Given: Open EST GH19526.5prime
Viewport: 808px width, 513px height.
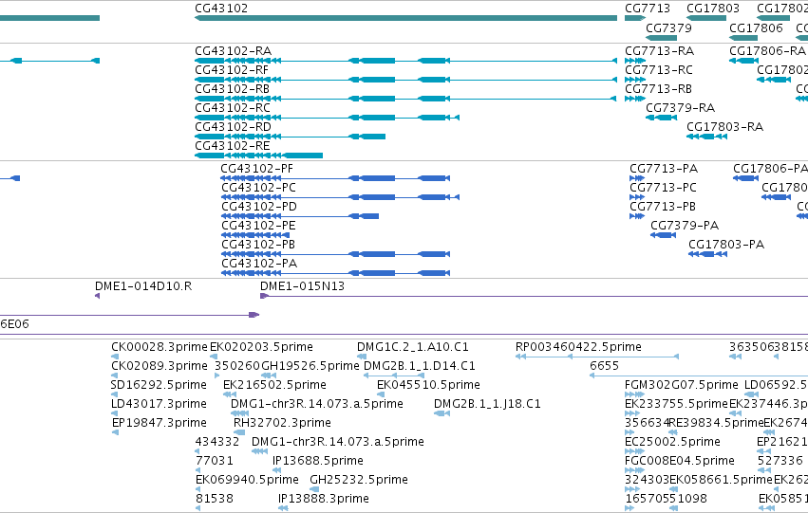Looking at the screenshot, I should click(x=310, y=366).
